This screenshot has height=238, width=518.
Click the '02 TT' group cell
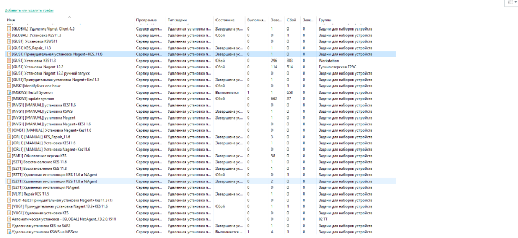(322, 219)
